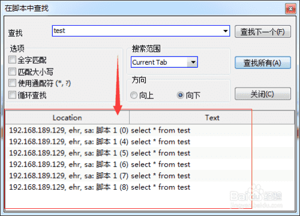Image resolution: width=300 pixels, height=216 pixels.
Task: Select the 向上 direction radio button
Action: pyautogui.click(x=134, y=95)
